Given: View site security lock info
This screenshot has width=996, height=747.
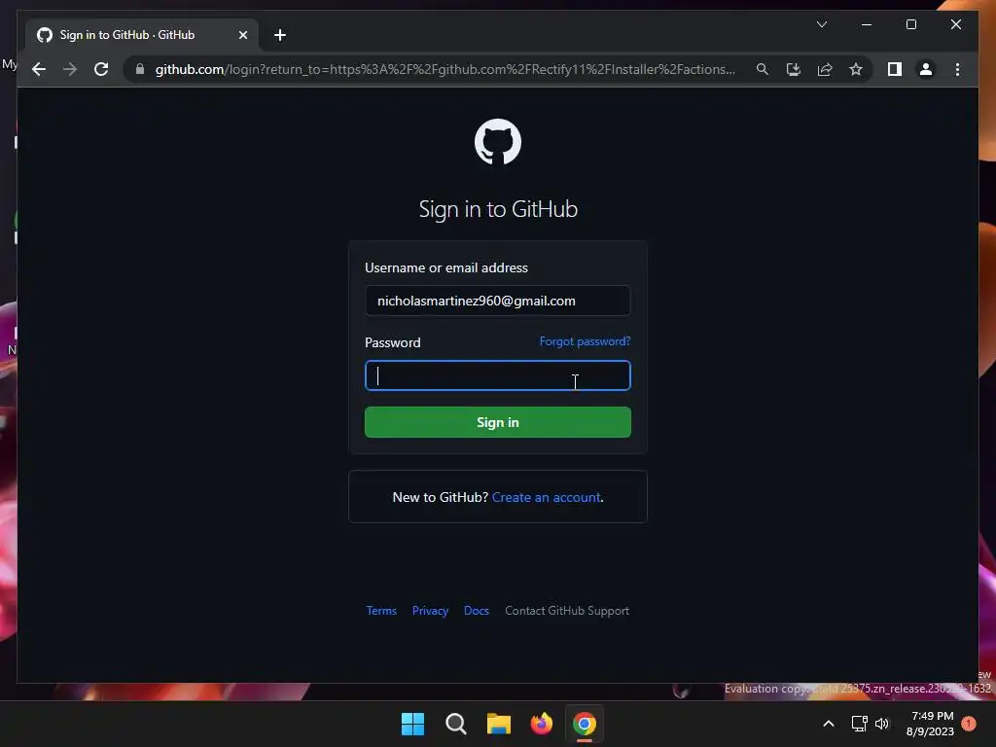Looking at the screenshot, I should point(140,69).
